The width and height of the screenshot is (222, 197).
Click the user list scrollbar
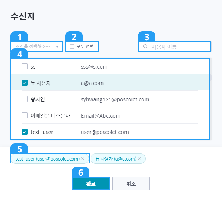coord(211,78)
